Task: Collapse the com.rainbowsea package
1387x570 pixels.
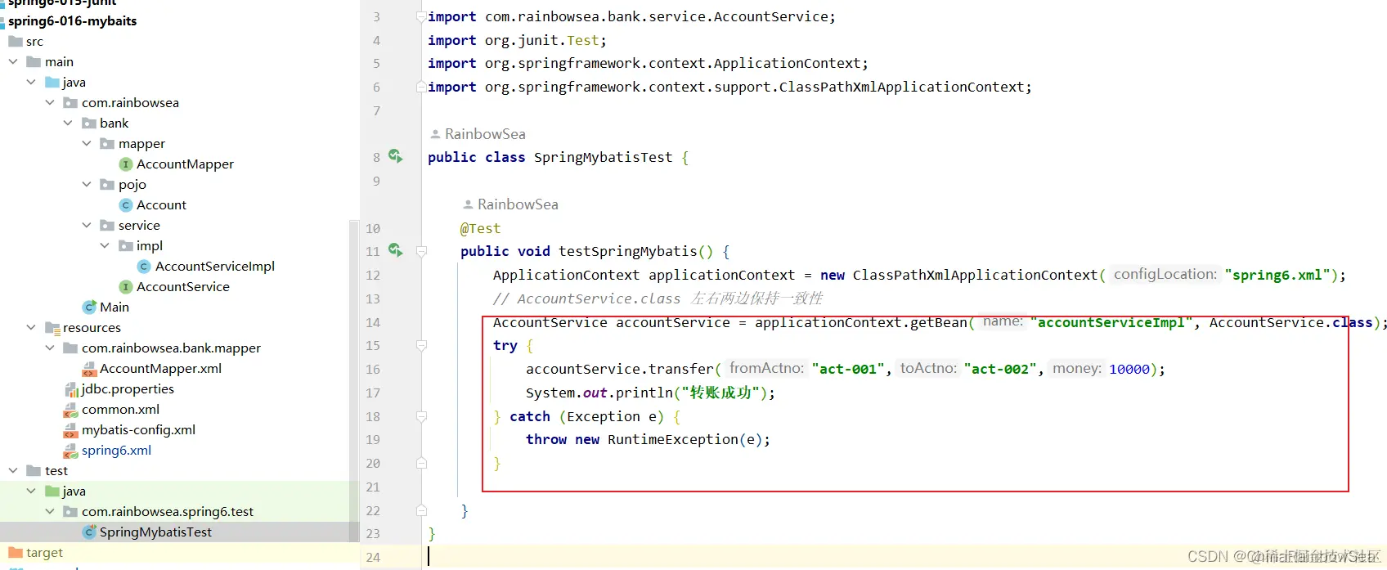Action: (50, 103)
